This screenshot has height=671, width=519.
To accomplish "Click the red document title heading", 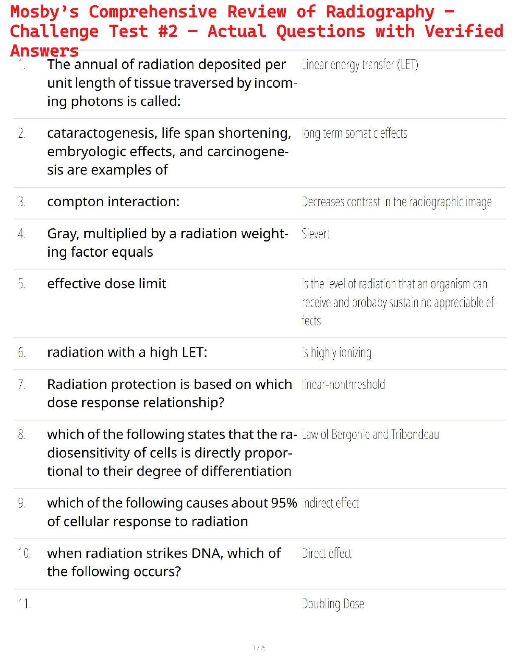I will [257, 31].
